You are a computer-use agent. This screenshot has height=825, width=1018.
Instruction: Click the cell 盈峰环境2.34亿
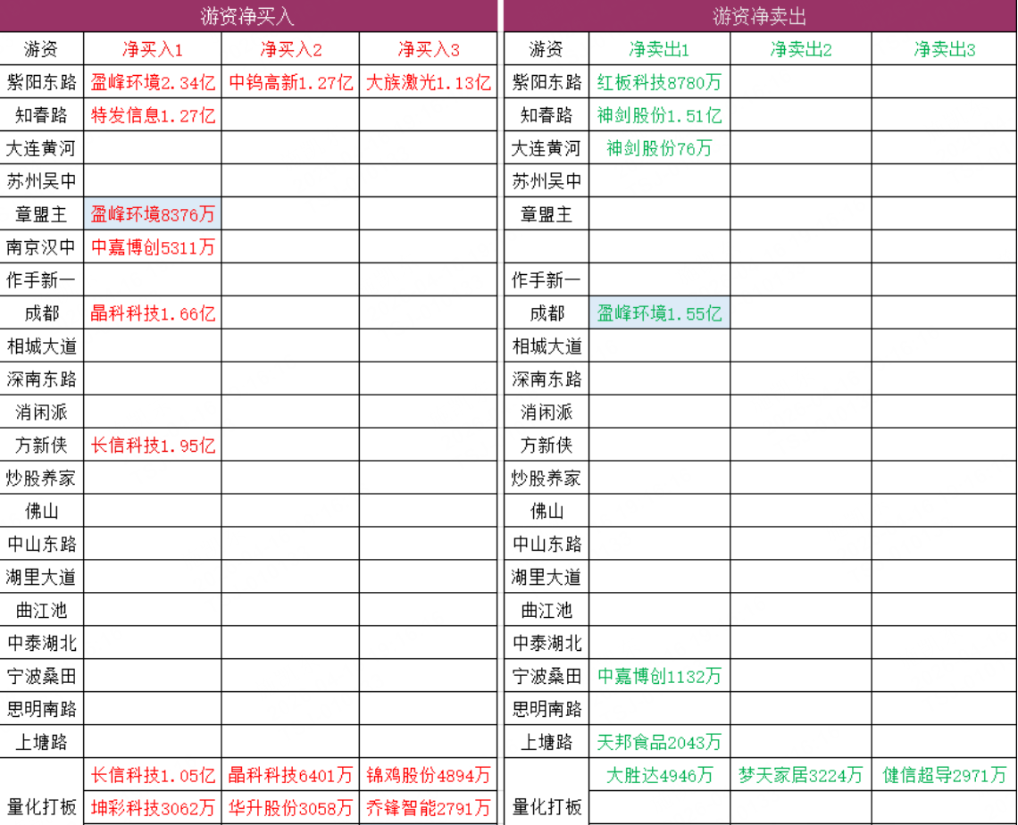point(153,82)
